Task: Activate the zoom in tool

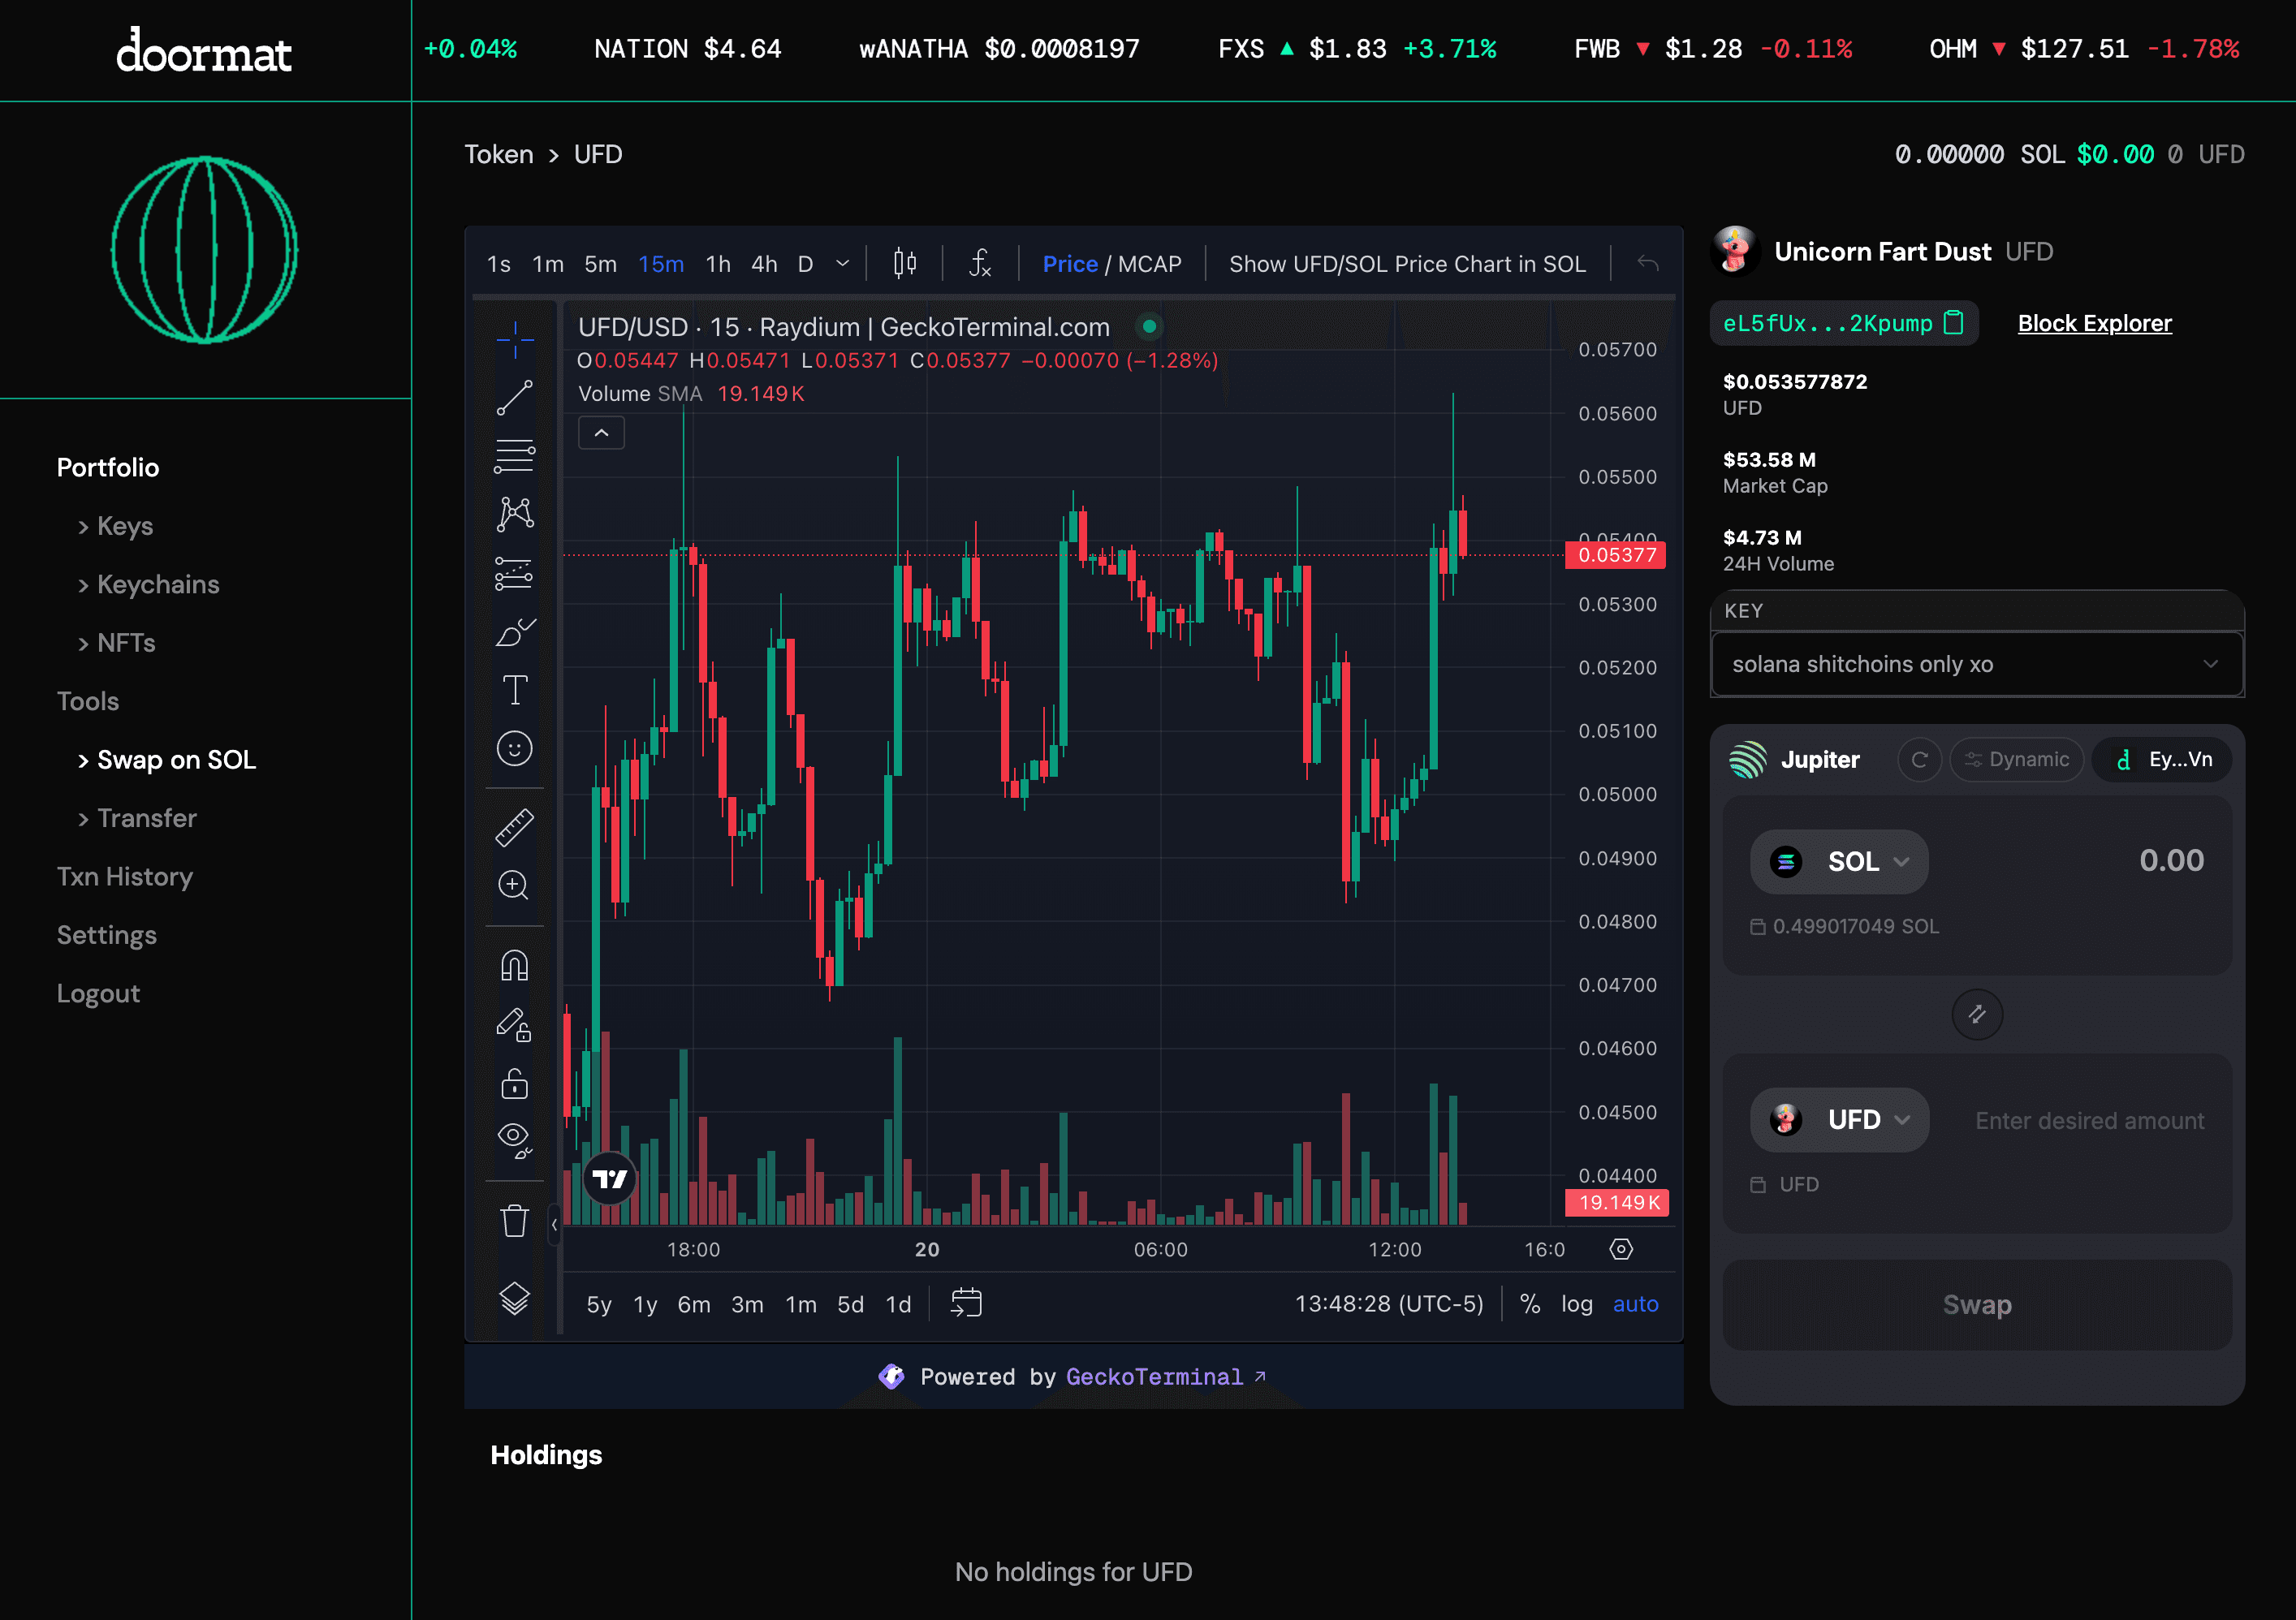Action: (514, 885)
